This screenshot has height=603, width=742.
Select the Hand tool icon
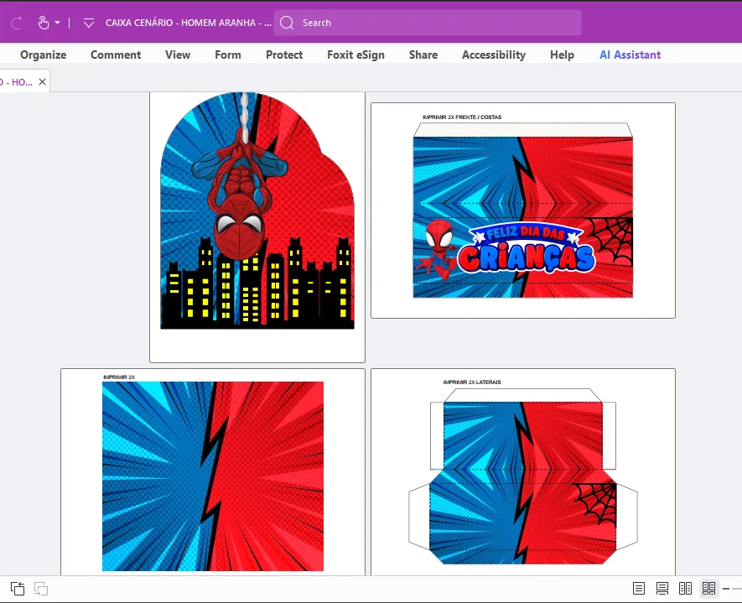pyautogui.click(x=44, y=23)
